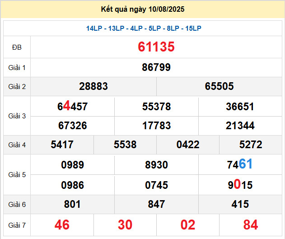Select fourth prize number 5272

click(251, 145)
